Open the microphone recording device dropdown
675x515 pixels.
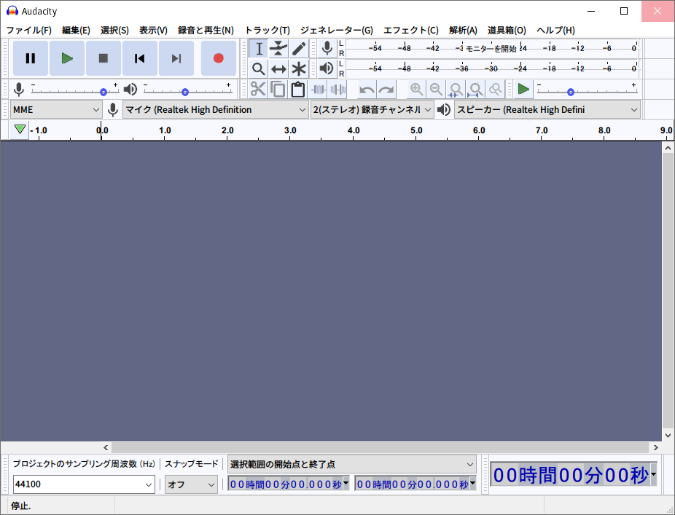point(216,110)
